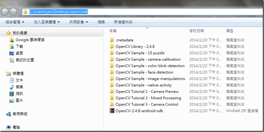
Task: Open 下載 folder in sidebar
Action: [x=19, y=47]
